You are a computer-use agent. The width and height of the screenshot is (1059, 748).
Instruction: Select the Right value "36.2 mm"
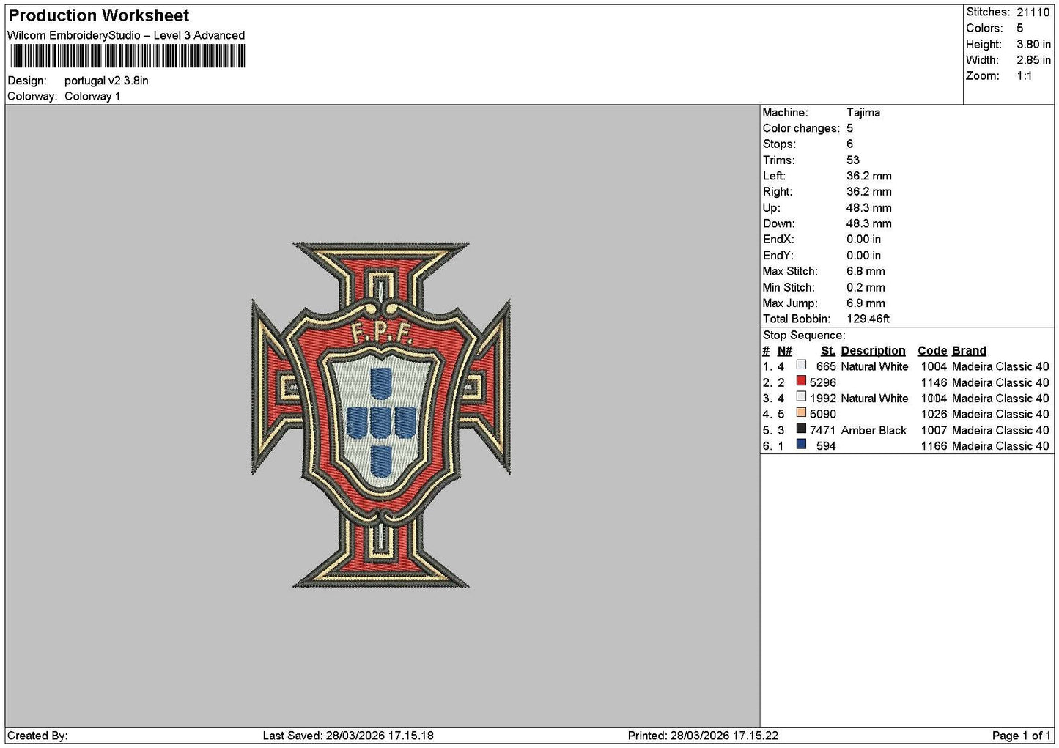(869, 192)
